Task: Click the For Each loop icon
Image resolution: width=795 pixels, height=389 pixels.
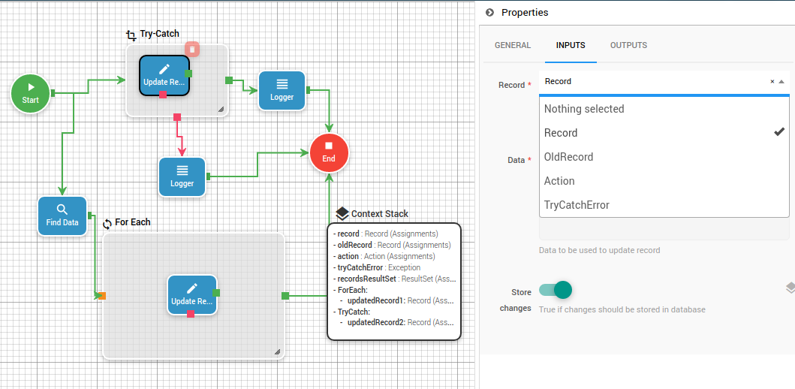Action: click(107, 224)
